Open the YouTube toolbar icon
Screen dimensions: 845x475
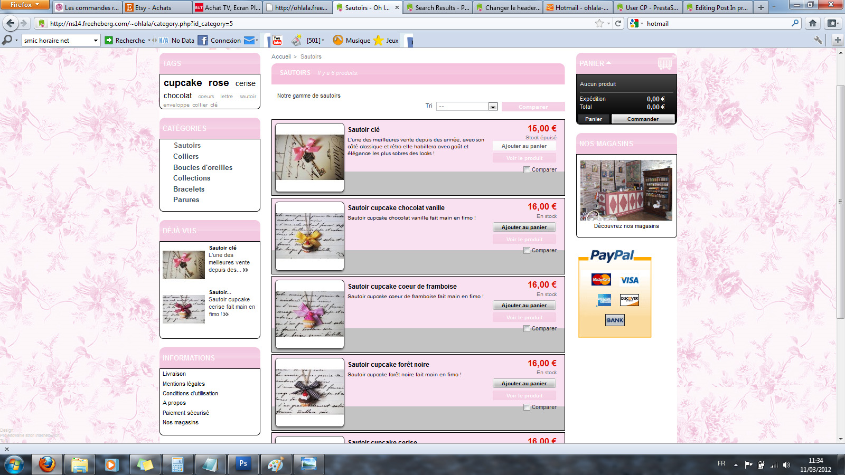click(x=277, y=40)
